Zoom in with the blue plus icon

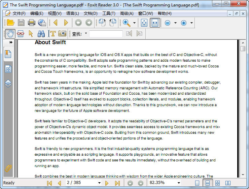tap(184, 23)
